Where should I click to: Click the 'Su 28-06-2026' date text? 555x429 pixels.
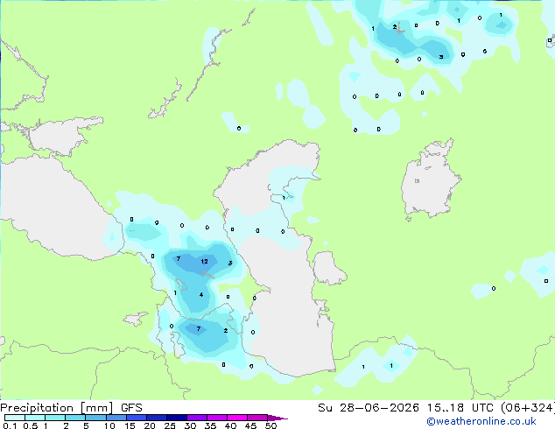pyautogui.click(x=369, y=408)
